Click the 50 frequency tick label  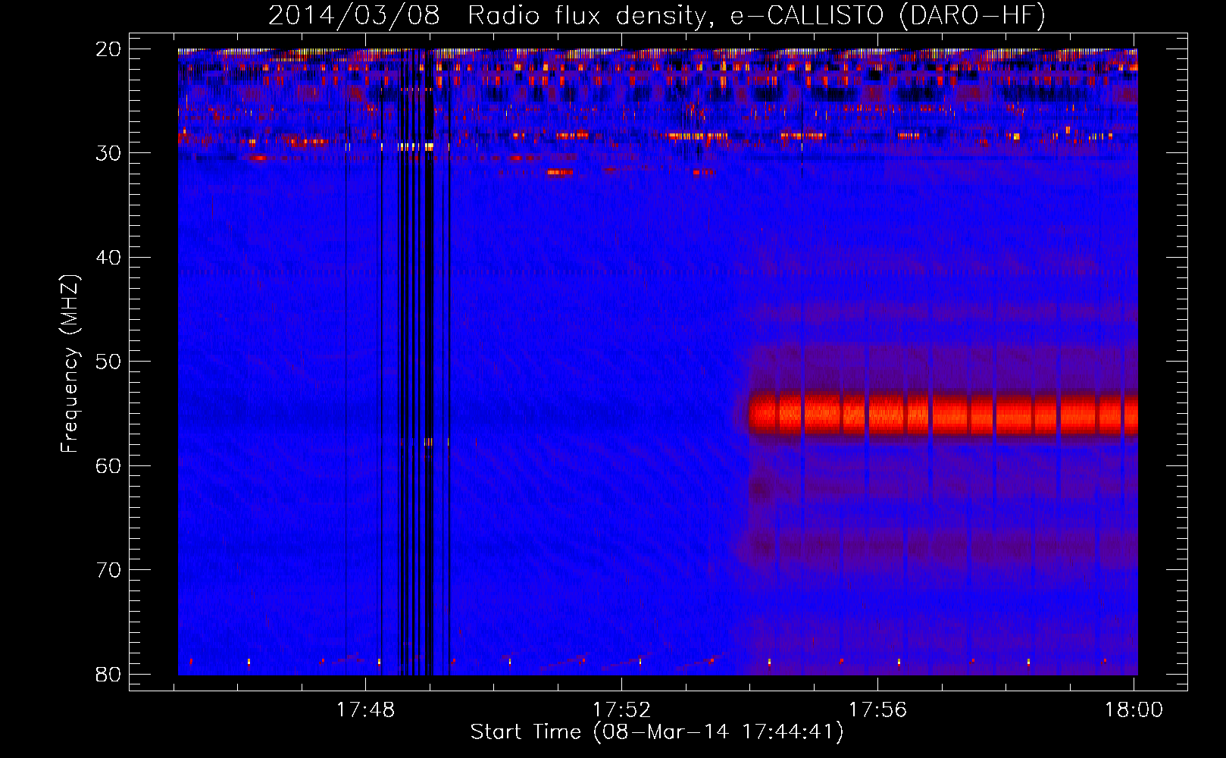point(108,362)
